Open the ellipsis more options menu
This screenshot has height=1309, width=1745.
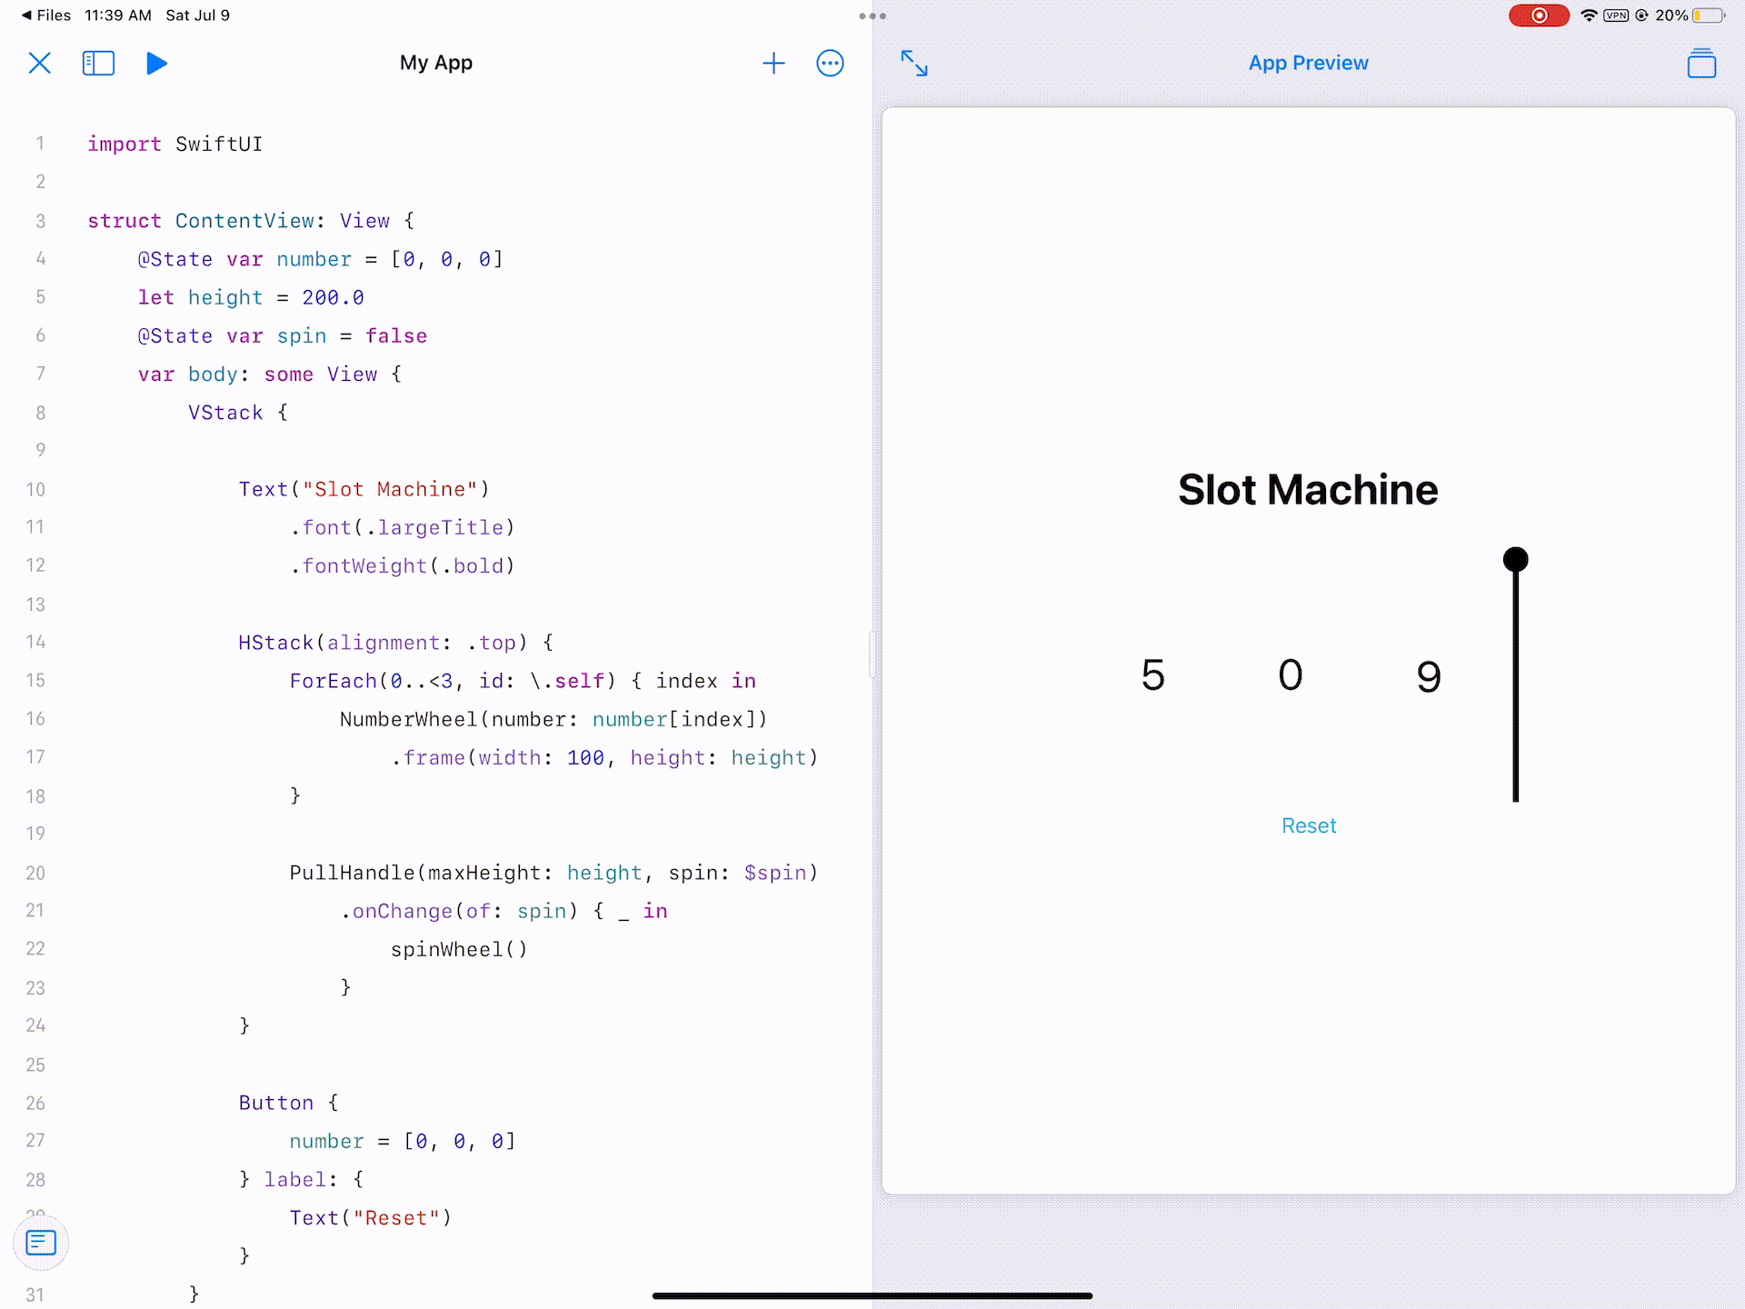click(830, 63)
